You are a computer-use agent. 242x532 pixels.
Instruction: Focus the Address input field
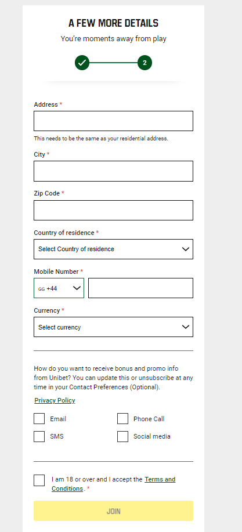(x=113, y=121)
